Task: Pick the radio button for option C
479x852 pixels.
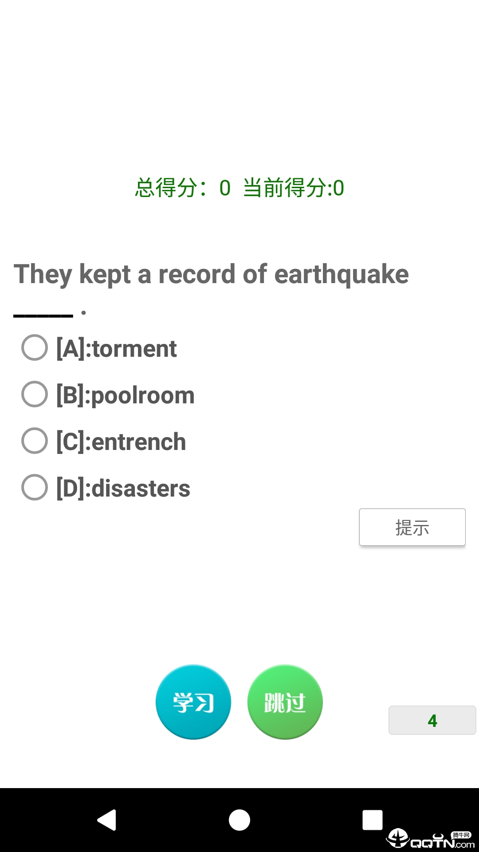Action: pyautogui.click(x=35, y=441)
